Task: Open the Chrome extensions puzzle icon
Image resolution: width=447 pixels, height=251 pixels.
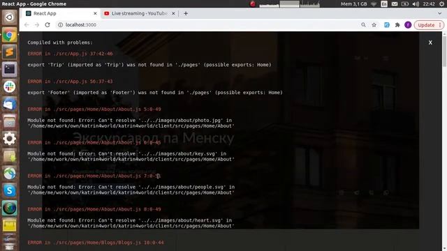Action: tap(397, 25)
